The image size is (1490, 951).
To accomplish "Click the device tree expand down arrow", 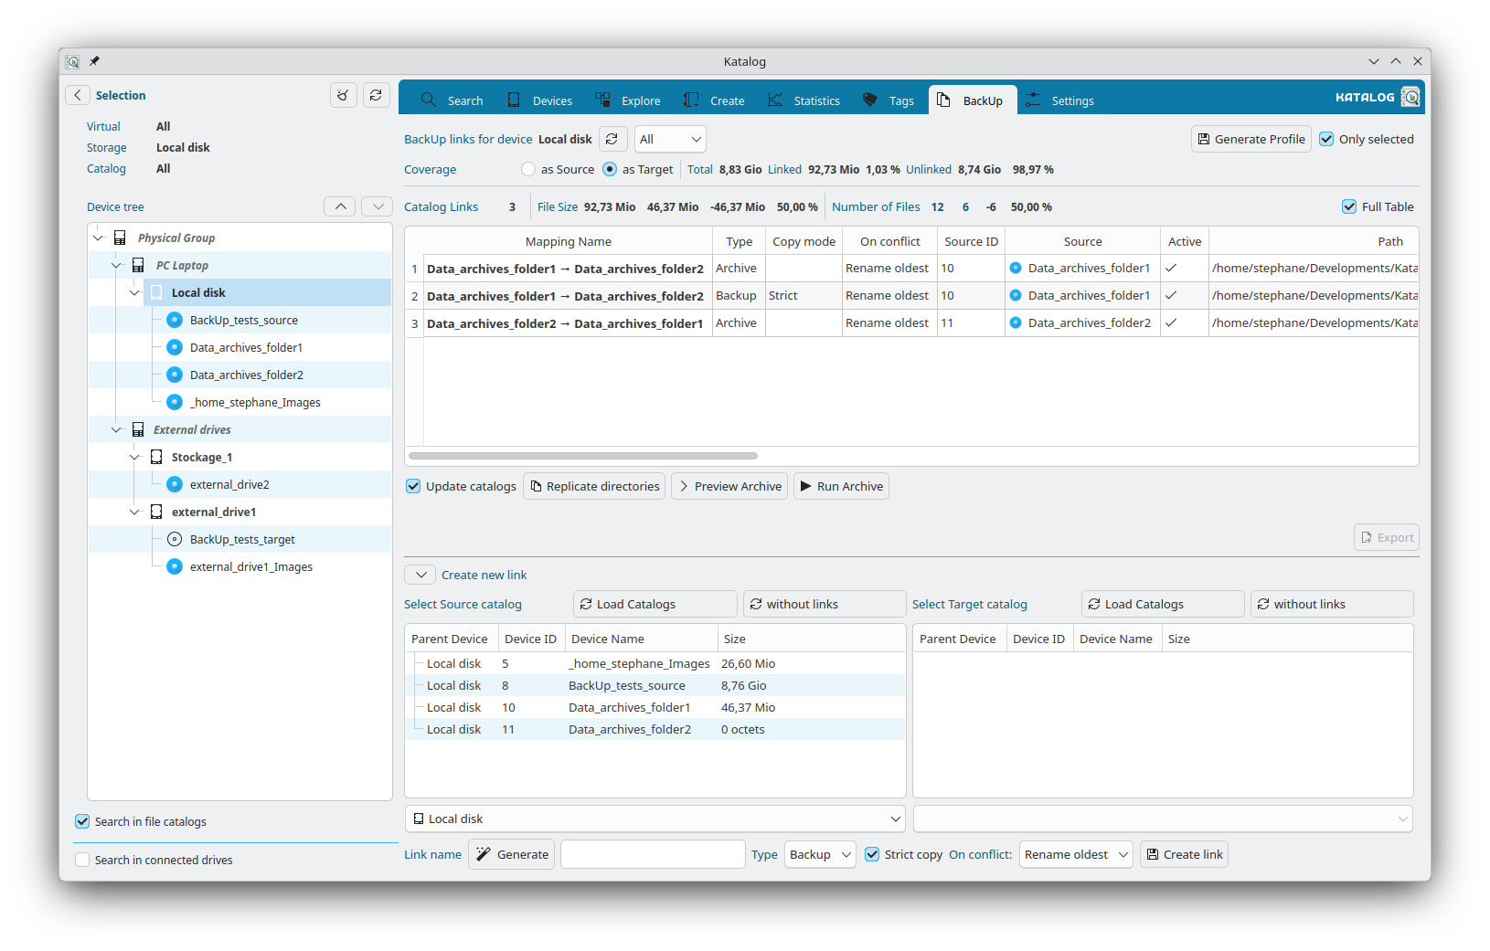I will coord(377,206).
